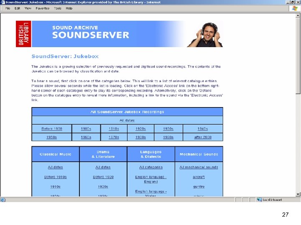
Task: Click the page icon in status bar
Action: click(3, 200)
